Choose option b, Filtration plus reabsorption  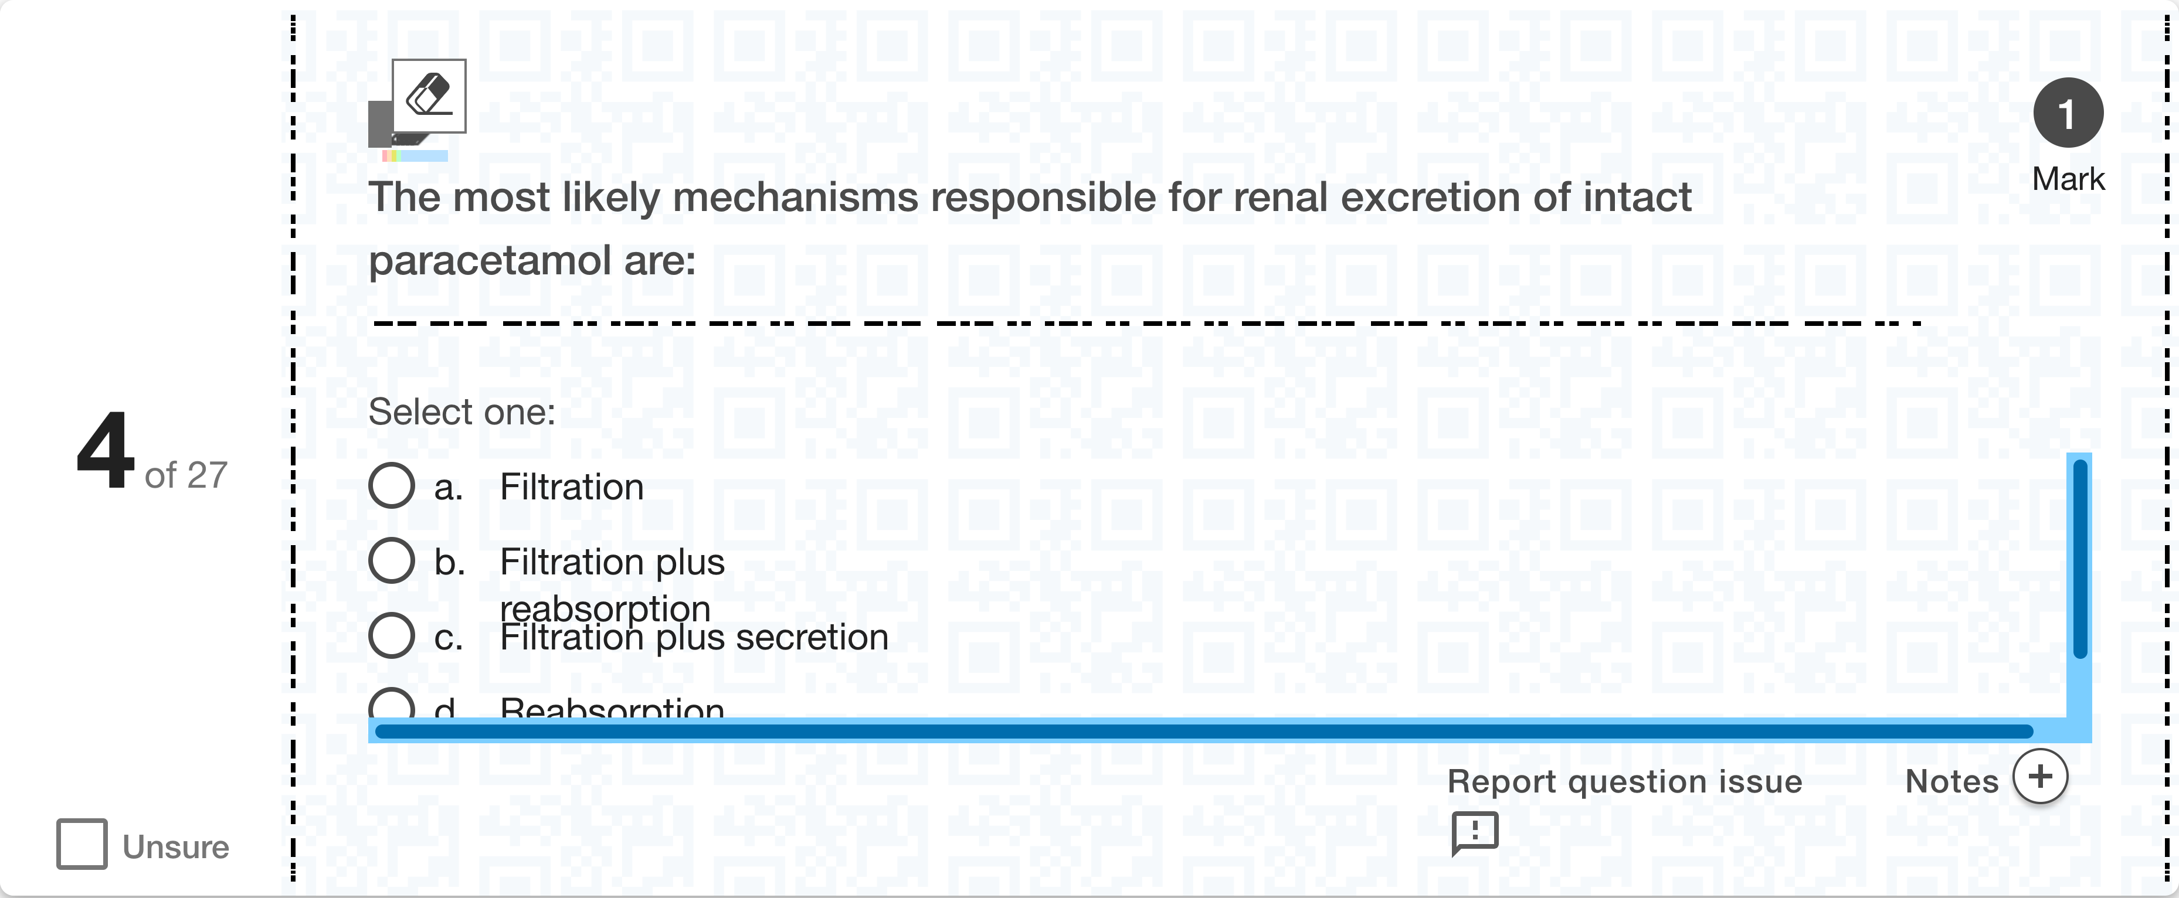(x=392, y=560)
